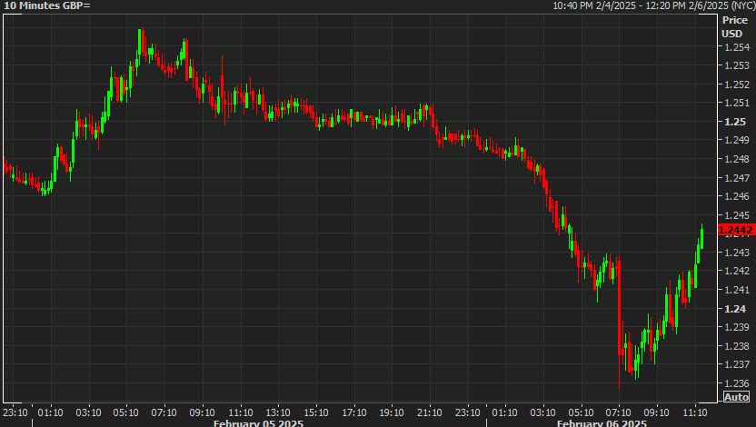Image resolution: width=756 pixels, height=427 pixels.
Task: Click the 'February 06 2025' date label
Action: tap(602, 423)
